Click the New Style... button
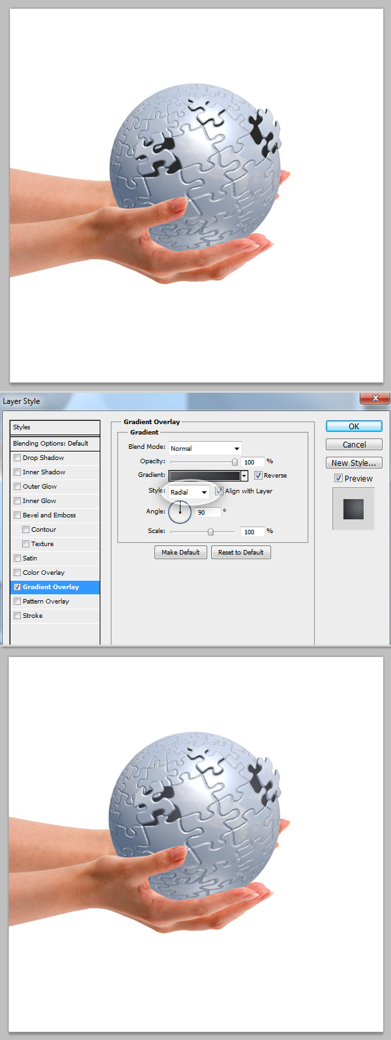The height and width of the screenshot is (1040, 391). click(354, 463)
